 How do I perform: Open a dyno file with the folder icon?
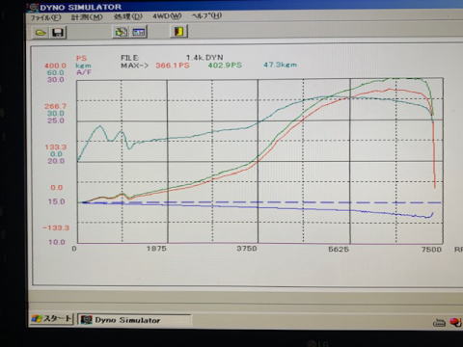click(41, 33)
